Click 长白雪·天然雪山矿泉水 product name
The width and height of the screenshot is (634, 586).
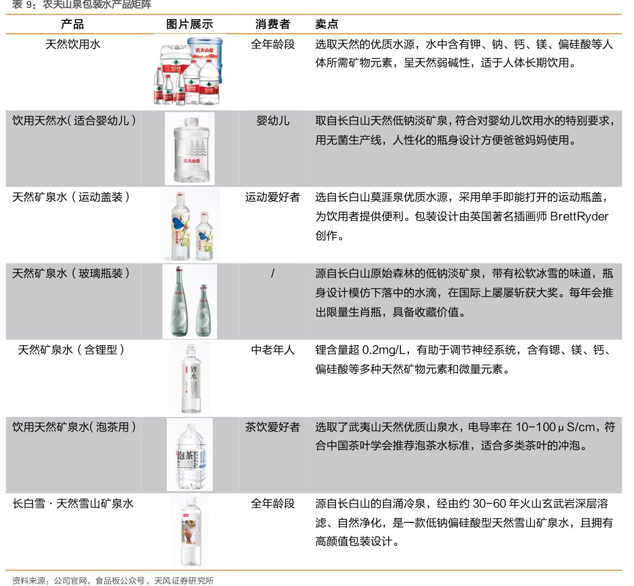(x=73, y=504)
